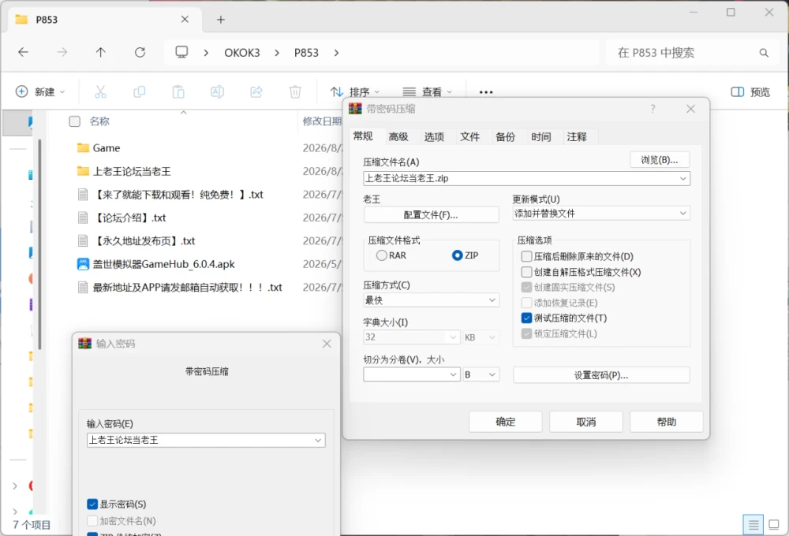Viewport: 789px width, 536px height.
Task: Click the 加密文件名(N) checkbox
Action: pos(92,520)
